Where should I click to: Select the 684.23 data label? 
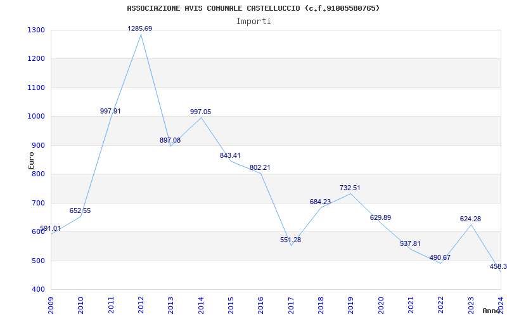[x=321, y=202]
